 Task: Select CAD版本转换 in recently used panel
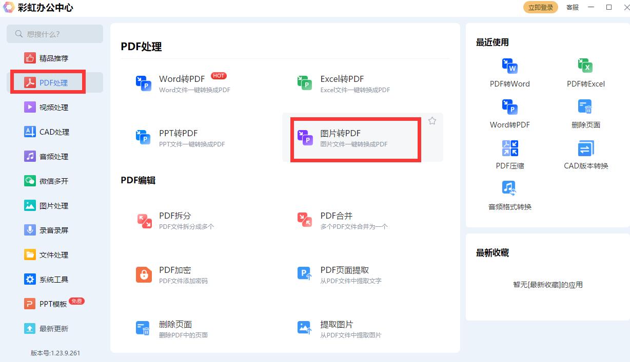pos(585,155)
